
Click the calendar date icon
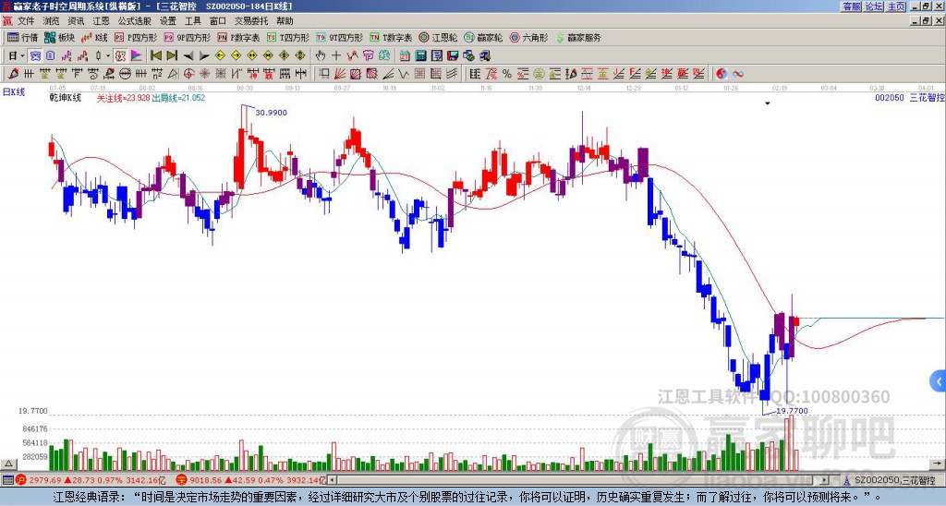click(x=405, y=56)
